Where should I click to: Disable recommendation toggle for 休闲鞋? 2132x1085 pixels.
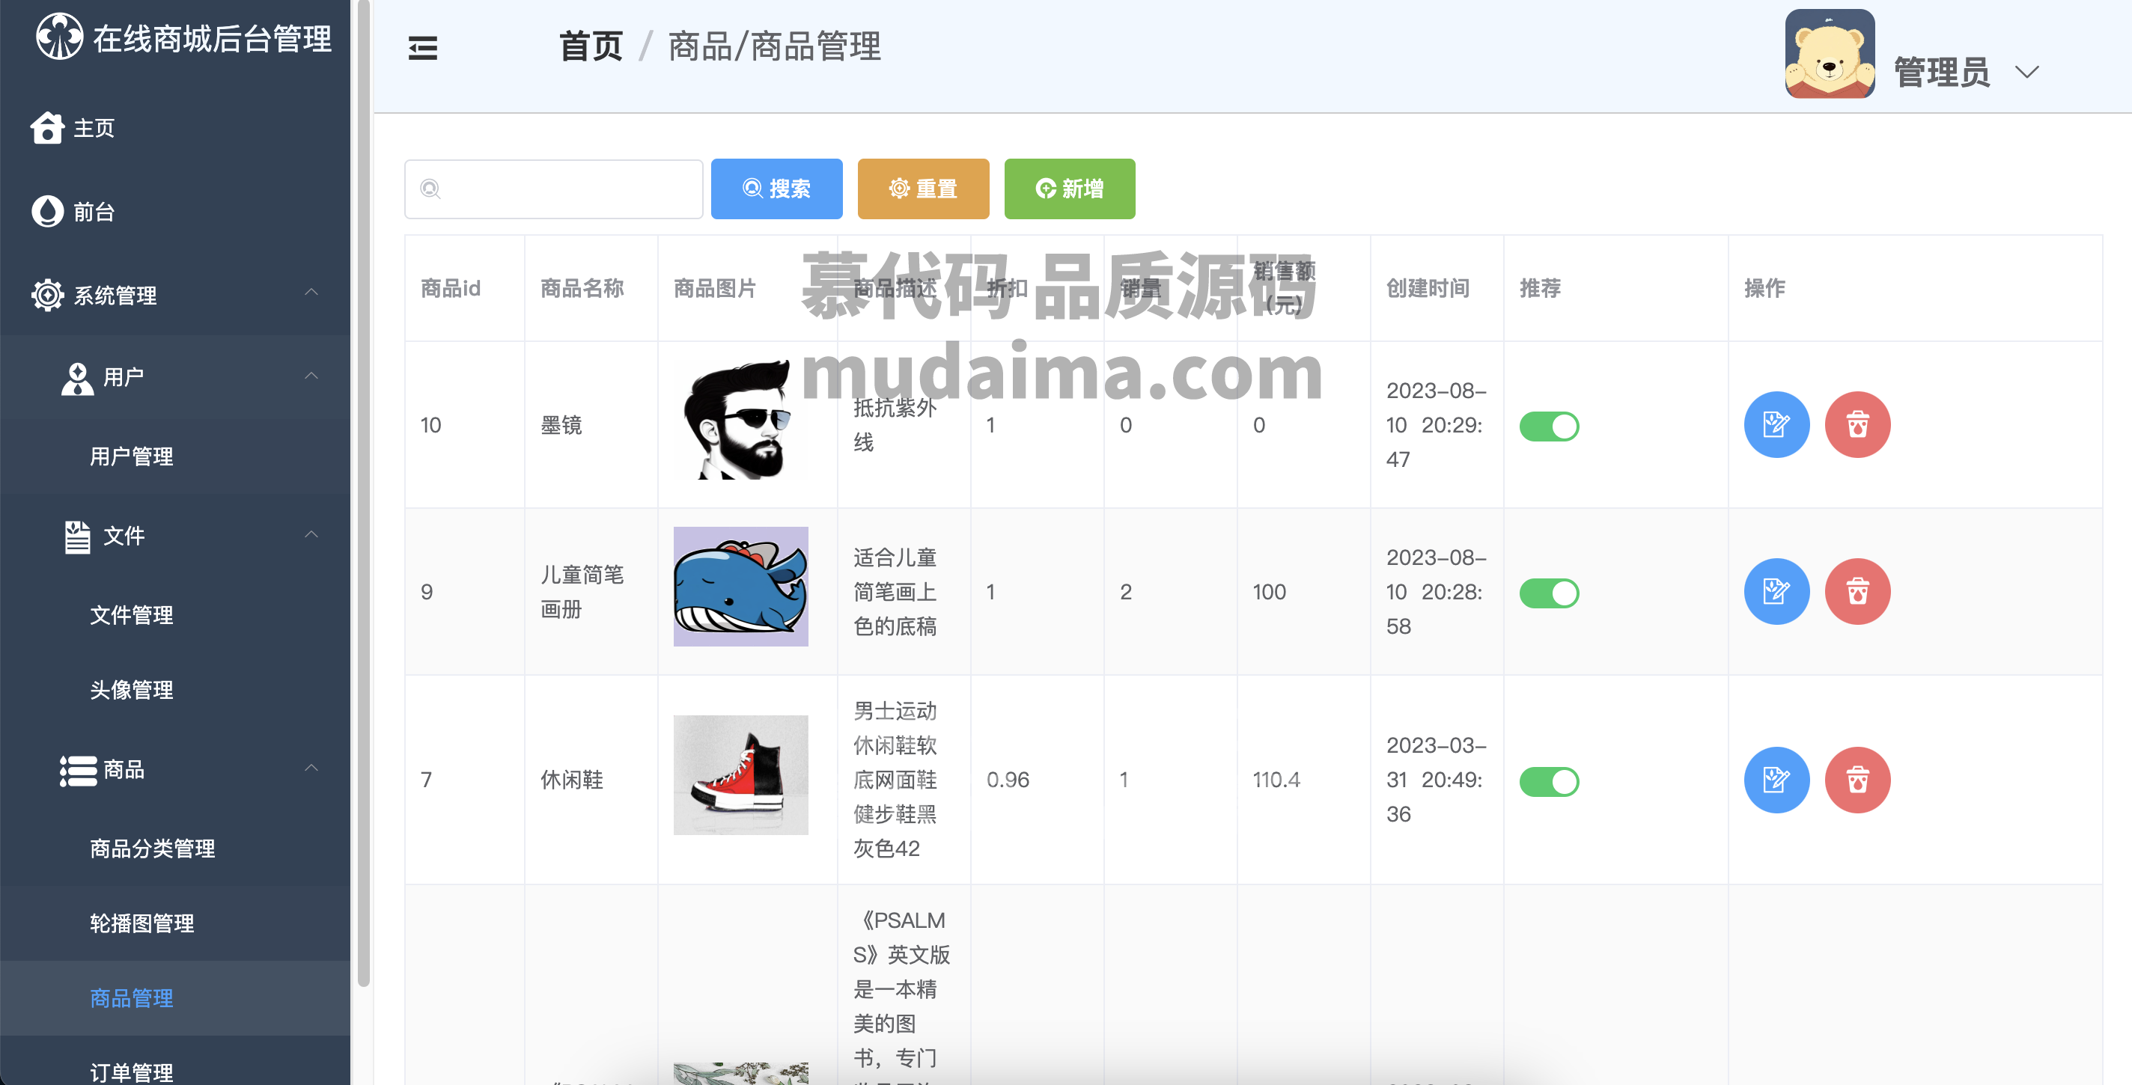click(1549, 781)
